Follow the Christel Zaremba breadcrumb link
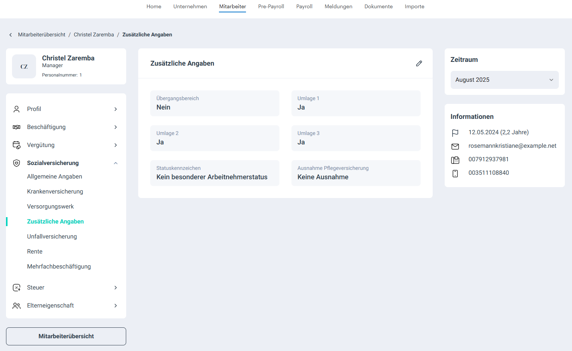 [x=94, y=34]
